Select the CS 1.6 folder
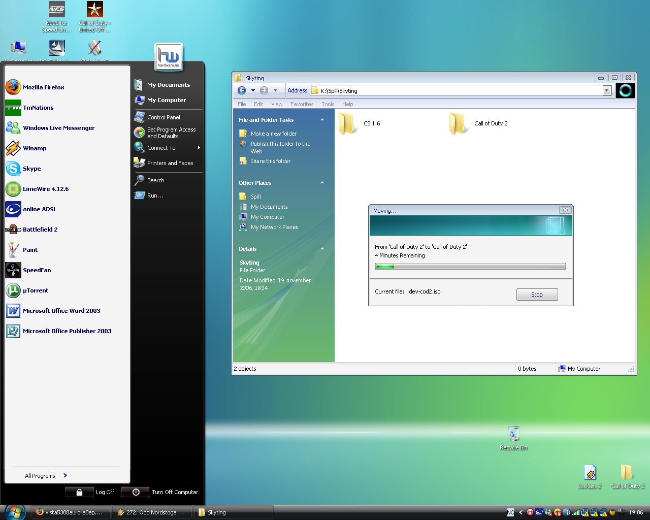Screen dimensions: 650x520 [x=360, y=123]
